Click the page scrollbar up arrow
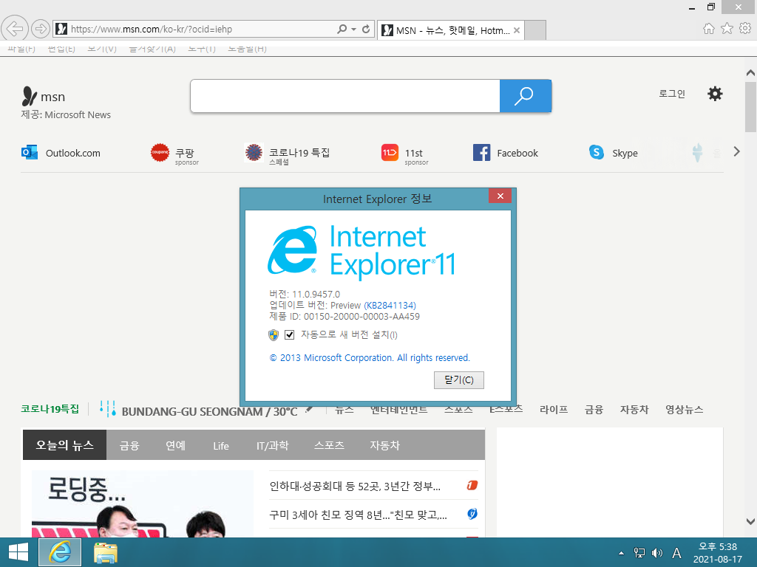Viewport: 757px width, 567px height. (750, 73)
